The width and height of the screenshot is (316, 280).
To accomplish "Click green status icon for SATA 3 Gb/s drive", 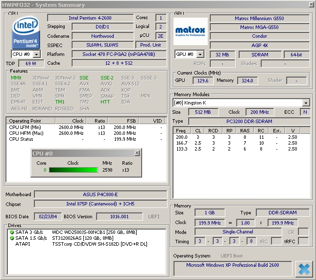I will [12, 232].
